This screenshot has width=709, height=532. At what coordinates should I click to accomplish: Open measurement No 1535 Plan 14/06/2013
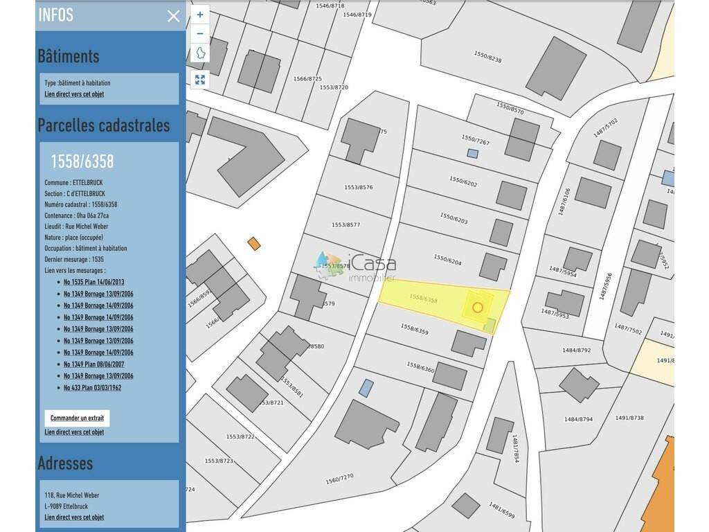coord(94,282)
